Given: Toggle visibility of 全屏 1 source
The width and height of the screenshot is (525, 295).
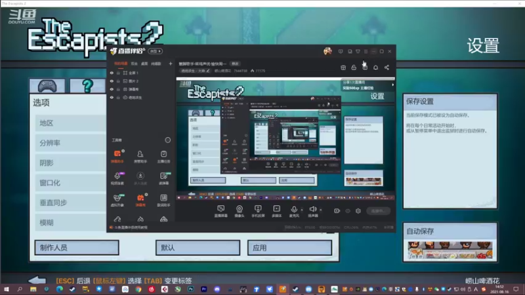Looking at the screenshot, I should (112, 73).
